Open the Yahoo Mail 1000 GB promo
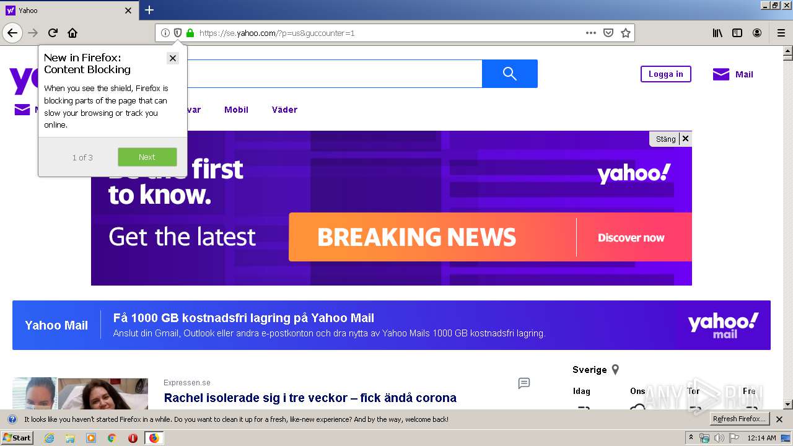This screenshot has height=446, width=793. pyautogui.click(x=392, y=325)
